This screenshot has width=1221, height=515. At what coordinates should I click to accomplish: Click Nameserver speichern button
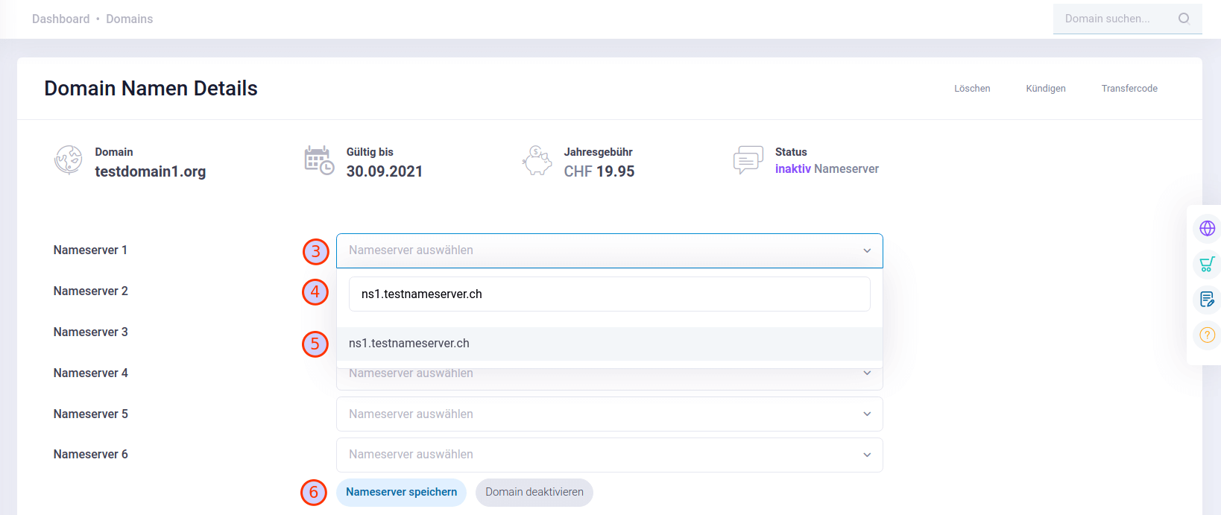coord(401,493)
